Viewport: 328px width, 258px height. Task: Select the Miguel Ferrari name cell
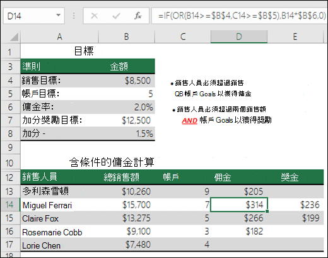pyautogui.click(x=59, y=205)
